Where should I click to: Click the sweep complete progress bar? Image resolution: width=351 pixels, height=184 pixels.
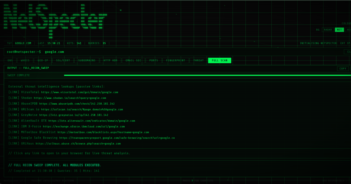pos(207,75)
